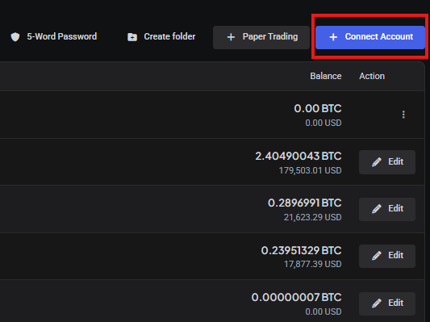Click the Connect Account button
The image size is (430, 322).
(x=370, y=37)
